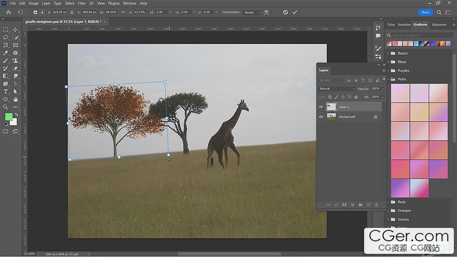Image resolution: width=457 pixels, height=257 pixels.
Task: Cancel the transform in options bar
Action: (x=285, y=12)
